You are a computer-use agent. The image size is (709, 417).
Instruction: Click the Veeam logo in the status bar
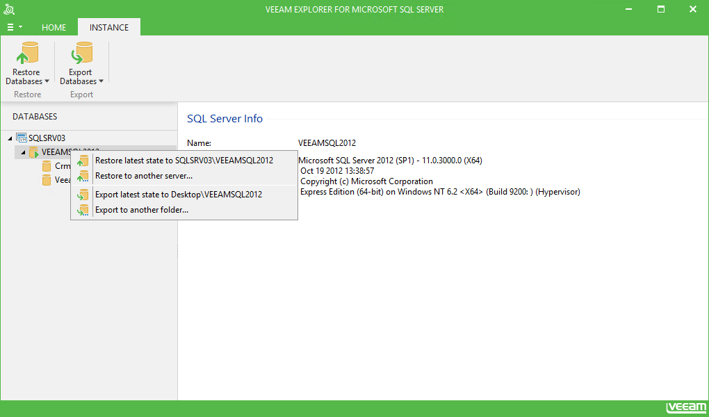point(686,407)
